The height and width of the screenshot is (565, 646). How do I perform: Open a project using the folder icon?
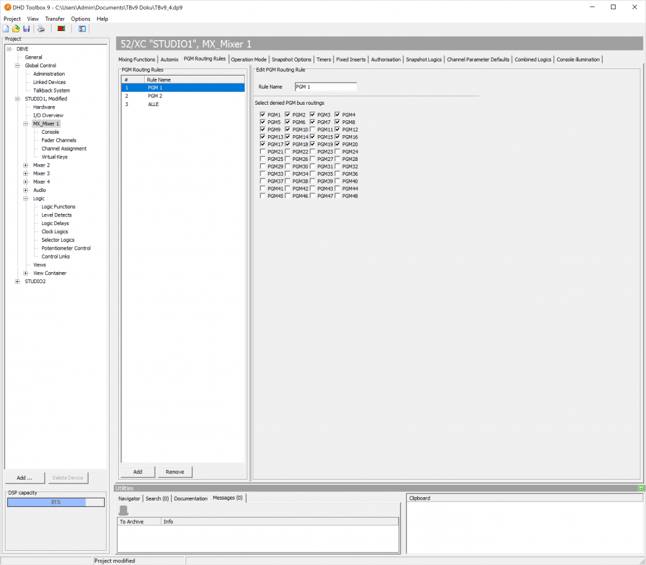[16, 28]
